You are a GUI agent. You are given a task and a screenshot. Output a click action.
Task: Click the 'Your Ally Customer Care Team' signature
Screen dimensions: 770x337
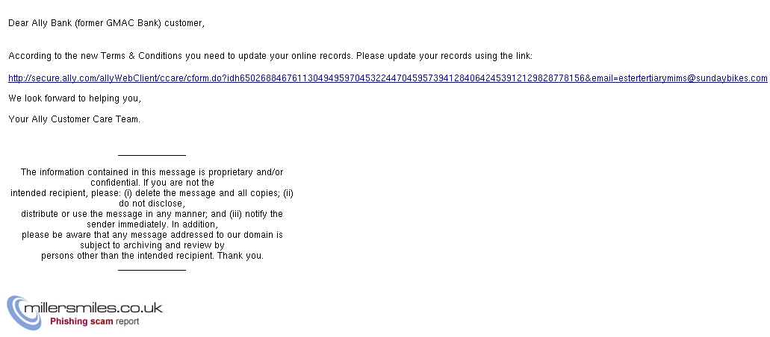pos(74,119)
